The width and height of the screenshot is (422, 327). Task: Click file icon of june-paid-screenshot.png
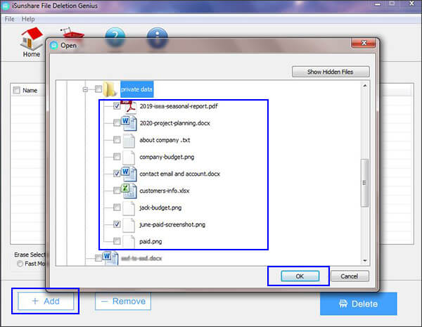(129, 225)
